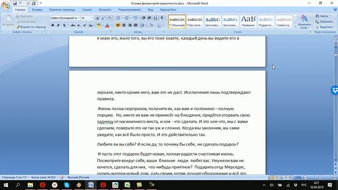Open the font size 14 dropdown
This screenshot has width=338, height=190.
92,18
